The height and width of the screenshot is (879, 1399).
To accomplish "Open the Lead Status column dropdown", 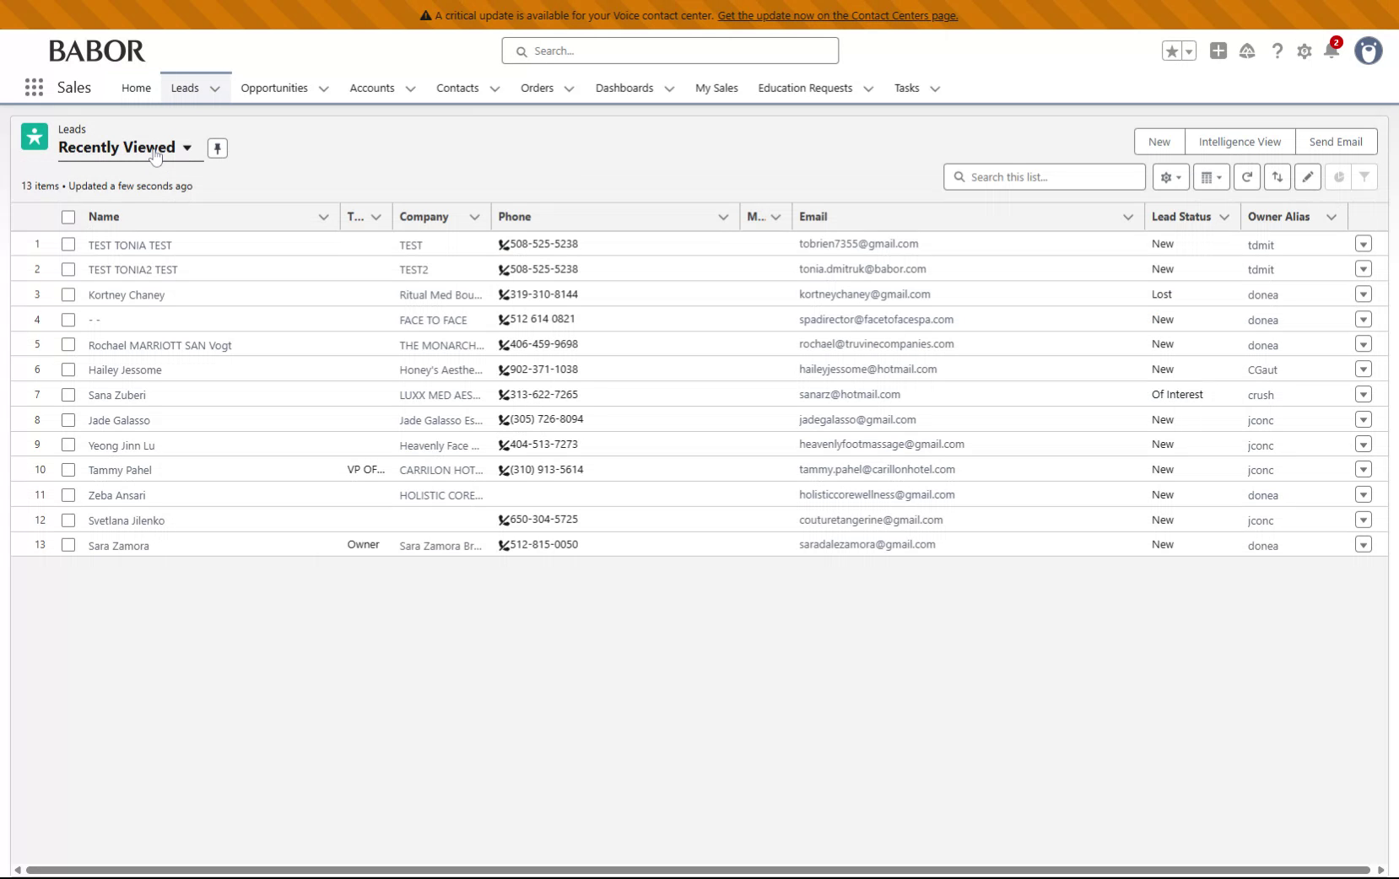I will click(x=1226, y=217).
